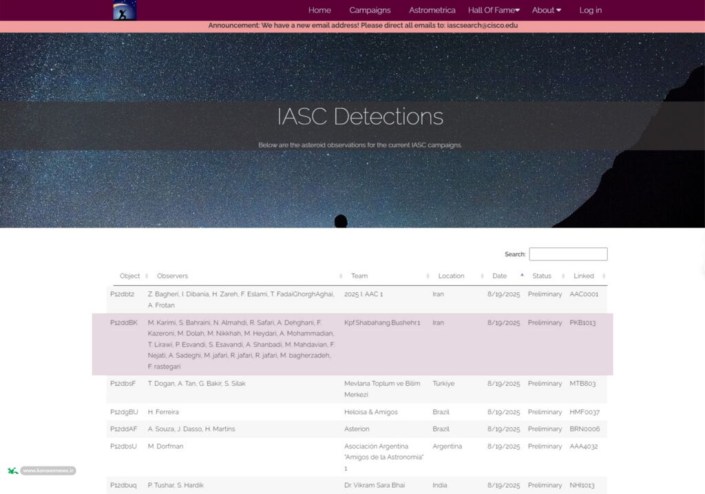Click the Date column sort arrow
The width and height of the screenshot is (705, 494).
point(522,276)
